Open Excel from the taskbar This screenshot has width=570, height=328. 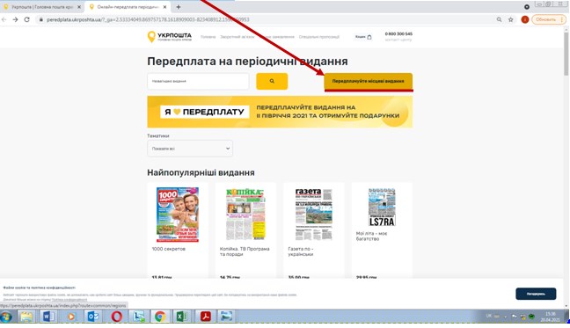182,317
